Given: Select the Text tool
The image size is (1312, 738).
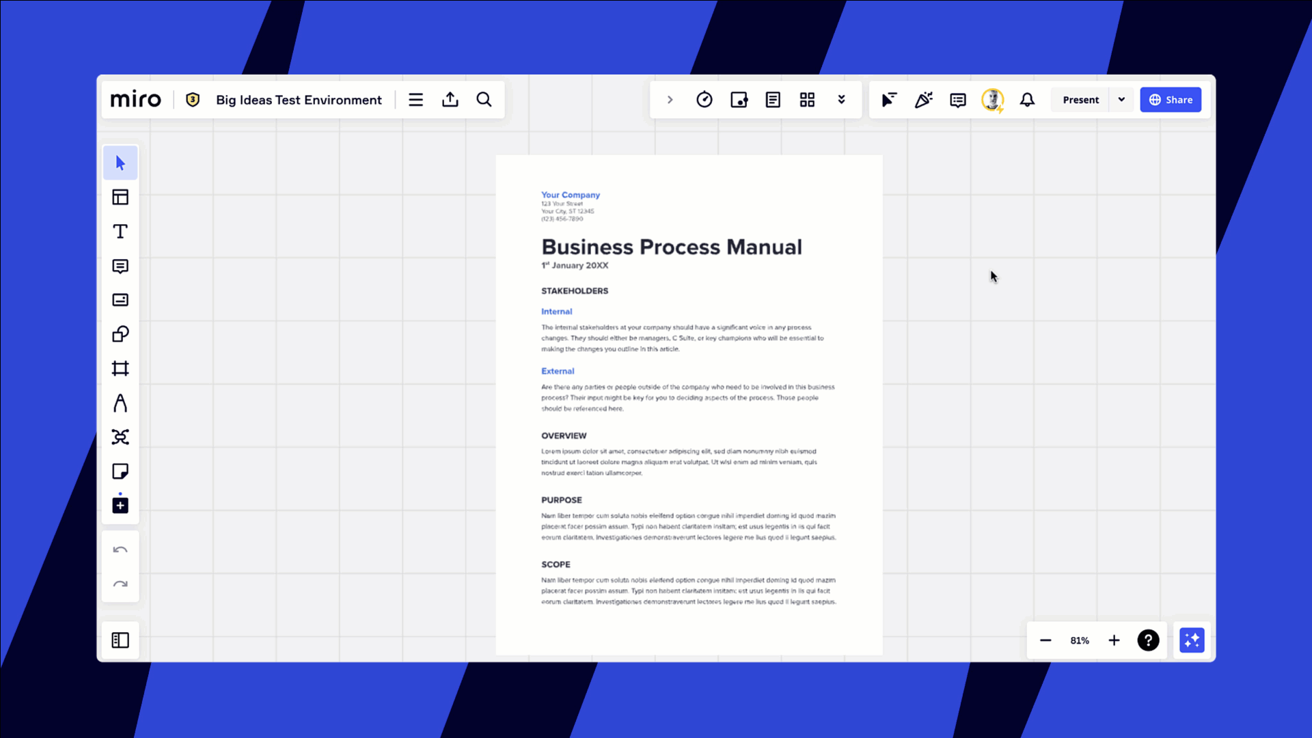Looking at the screenshot, I should coord(120,232).
